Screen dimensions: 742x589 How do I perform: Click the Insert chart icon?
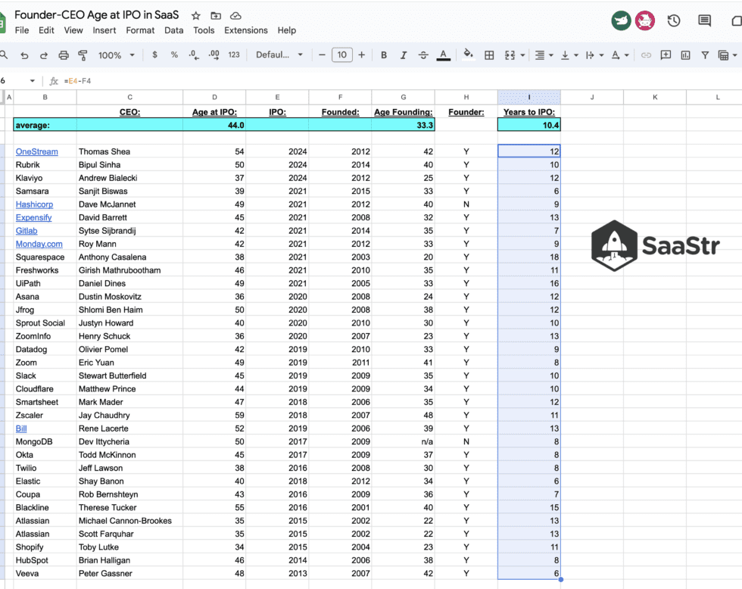(685, 55)
